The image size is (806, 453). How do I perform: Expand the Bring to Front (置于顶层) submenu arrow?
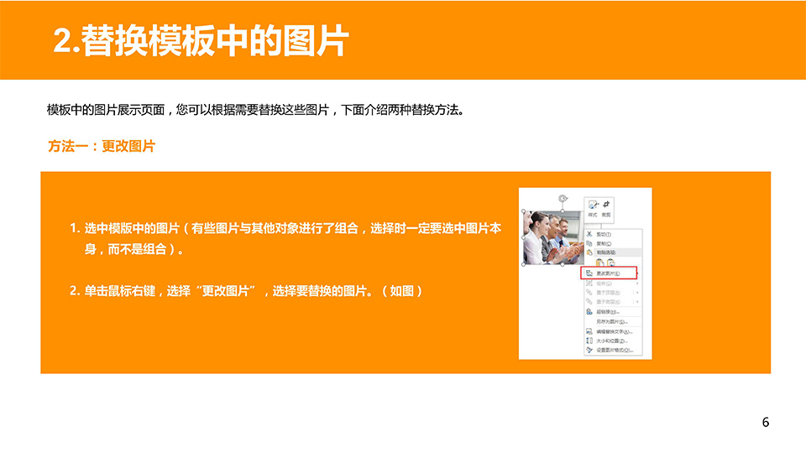pyautogui.click(x=638, y=292)
